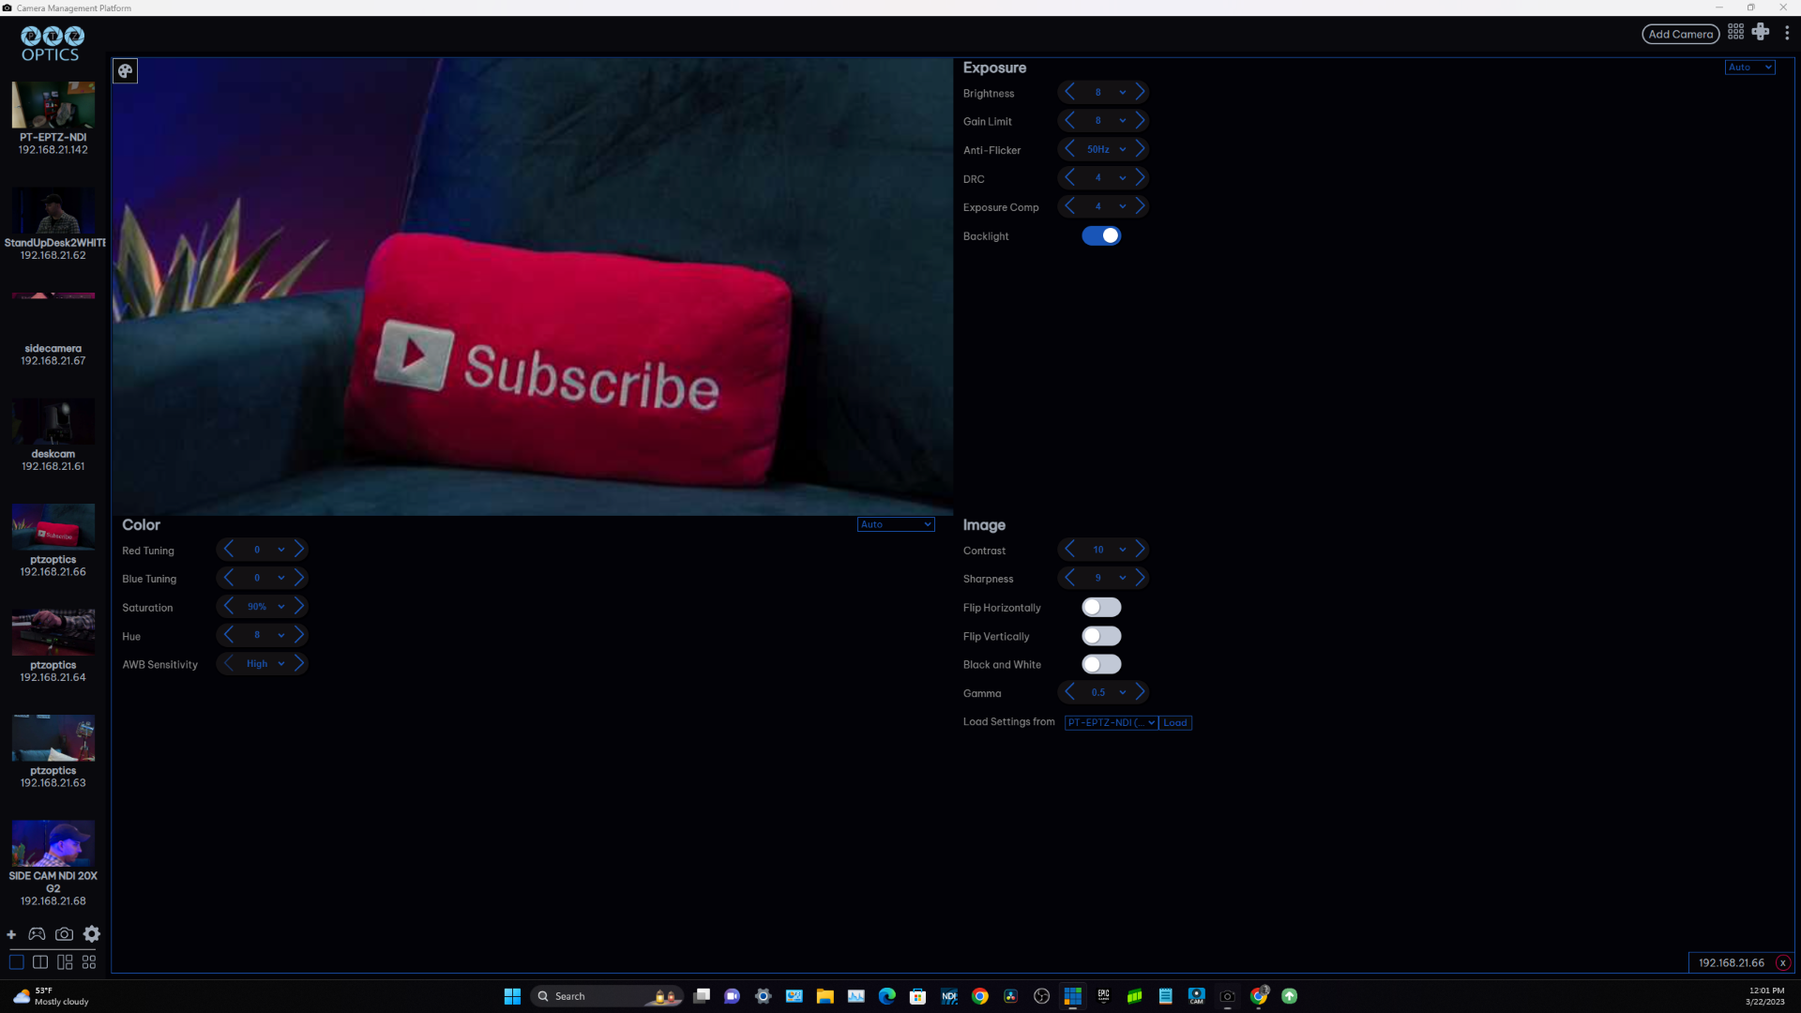Image resolution: width=1801 pixels, height=1013 pixels.
Task: Open the color palette icon on video preview
Action: click(125, 71)
